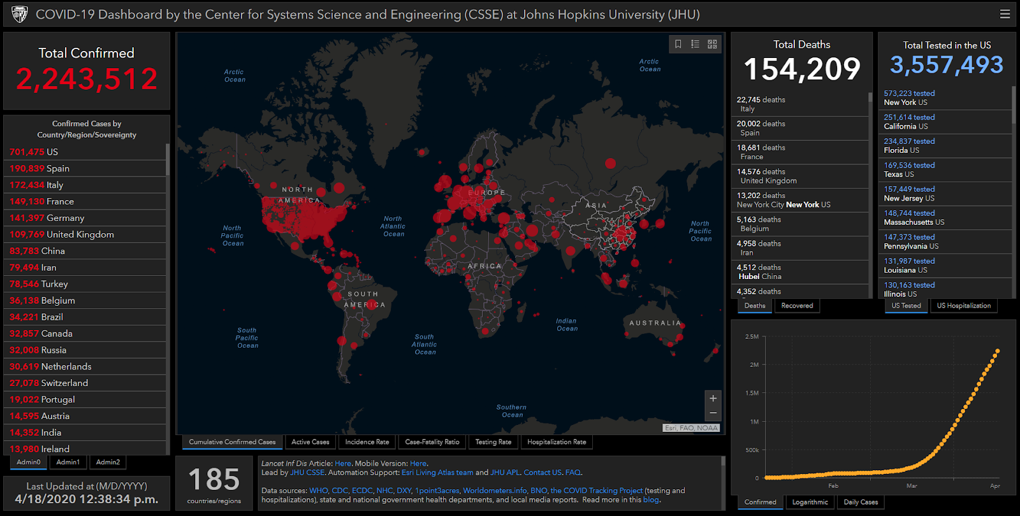This screenshot has width=1020, height=516.
Task: Click the '13,202 deaths New York City' entry
Action: coord(801,200)
